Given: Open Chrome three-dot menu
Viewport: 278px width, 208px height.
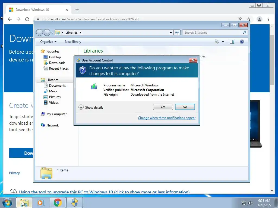Looking at the screenshot, I should click(268, 19).
